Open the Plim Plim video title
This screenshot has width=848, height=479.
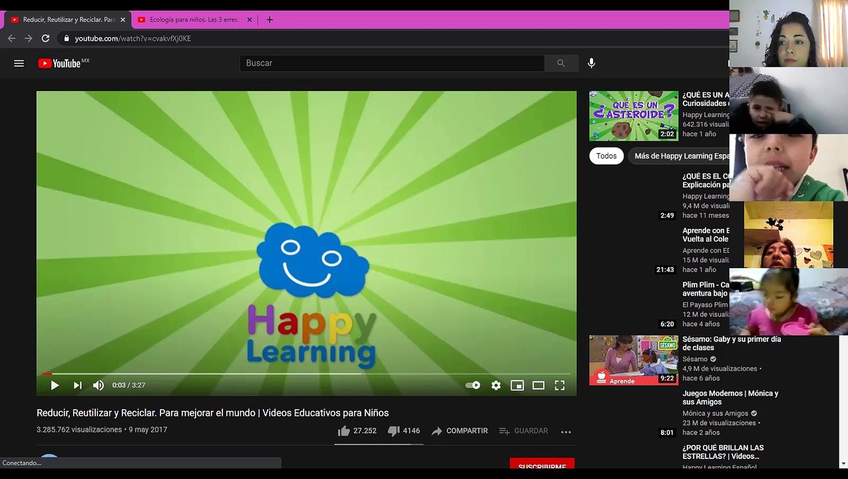pyautogui.click(x=706, y=289)
